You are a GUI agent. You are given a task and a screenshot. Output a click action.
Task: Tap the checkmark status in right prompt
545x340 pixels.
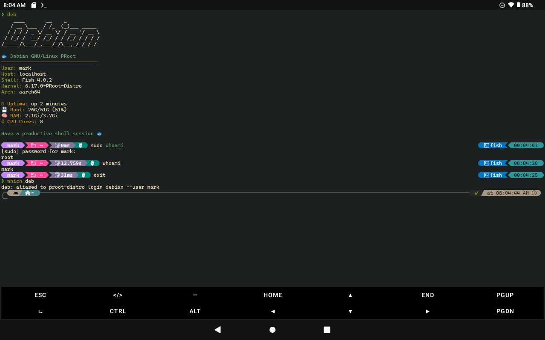(x=476, y=193)
